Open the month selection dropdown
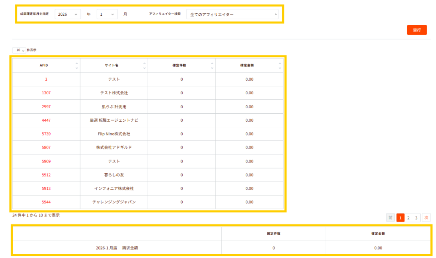436x258 pixels. click(x=107, y=14)
